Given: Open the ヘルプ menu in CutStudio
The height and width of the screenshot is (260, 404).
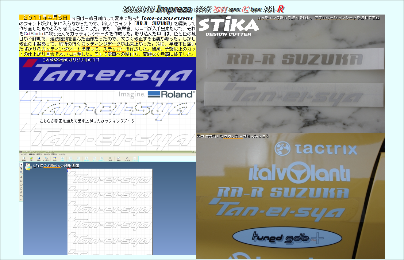Looking at the screenshot, I should (x=62, y=155).
